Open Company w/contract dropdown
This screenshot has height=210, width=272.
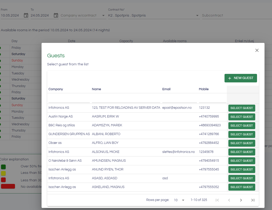pyautogui.click(x=83, y=15)
